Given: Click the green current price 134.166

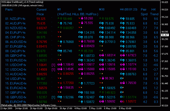Looking at the screenshot, I should (x=42, y=32).
